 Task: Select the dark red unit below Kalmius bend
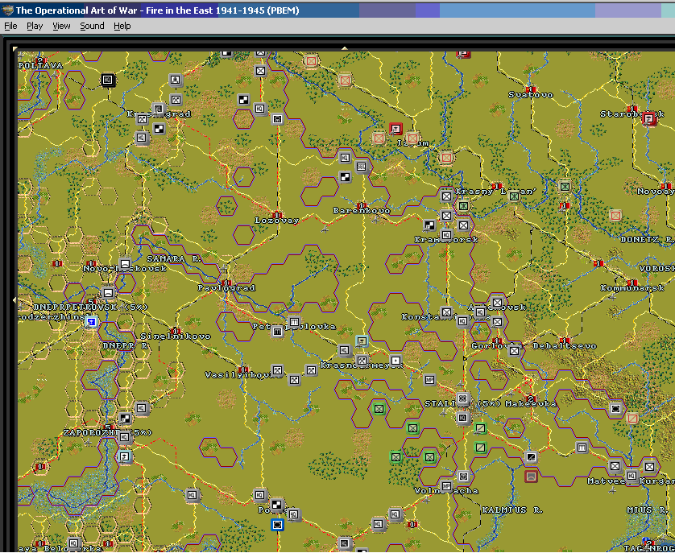532,476
